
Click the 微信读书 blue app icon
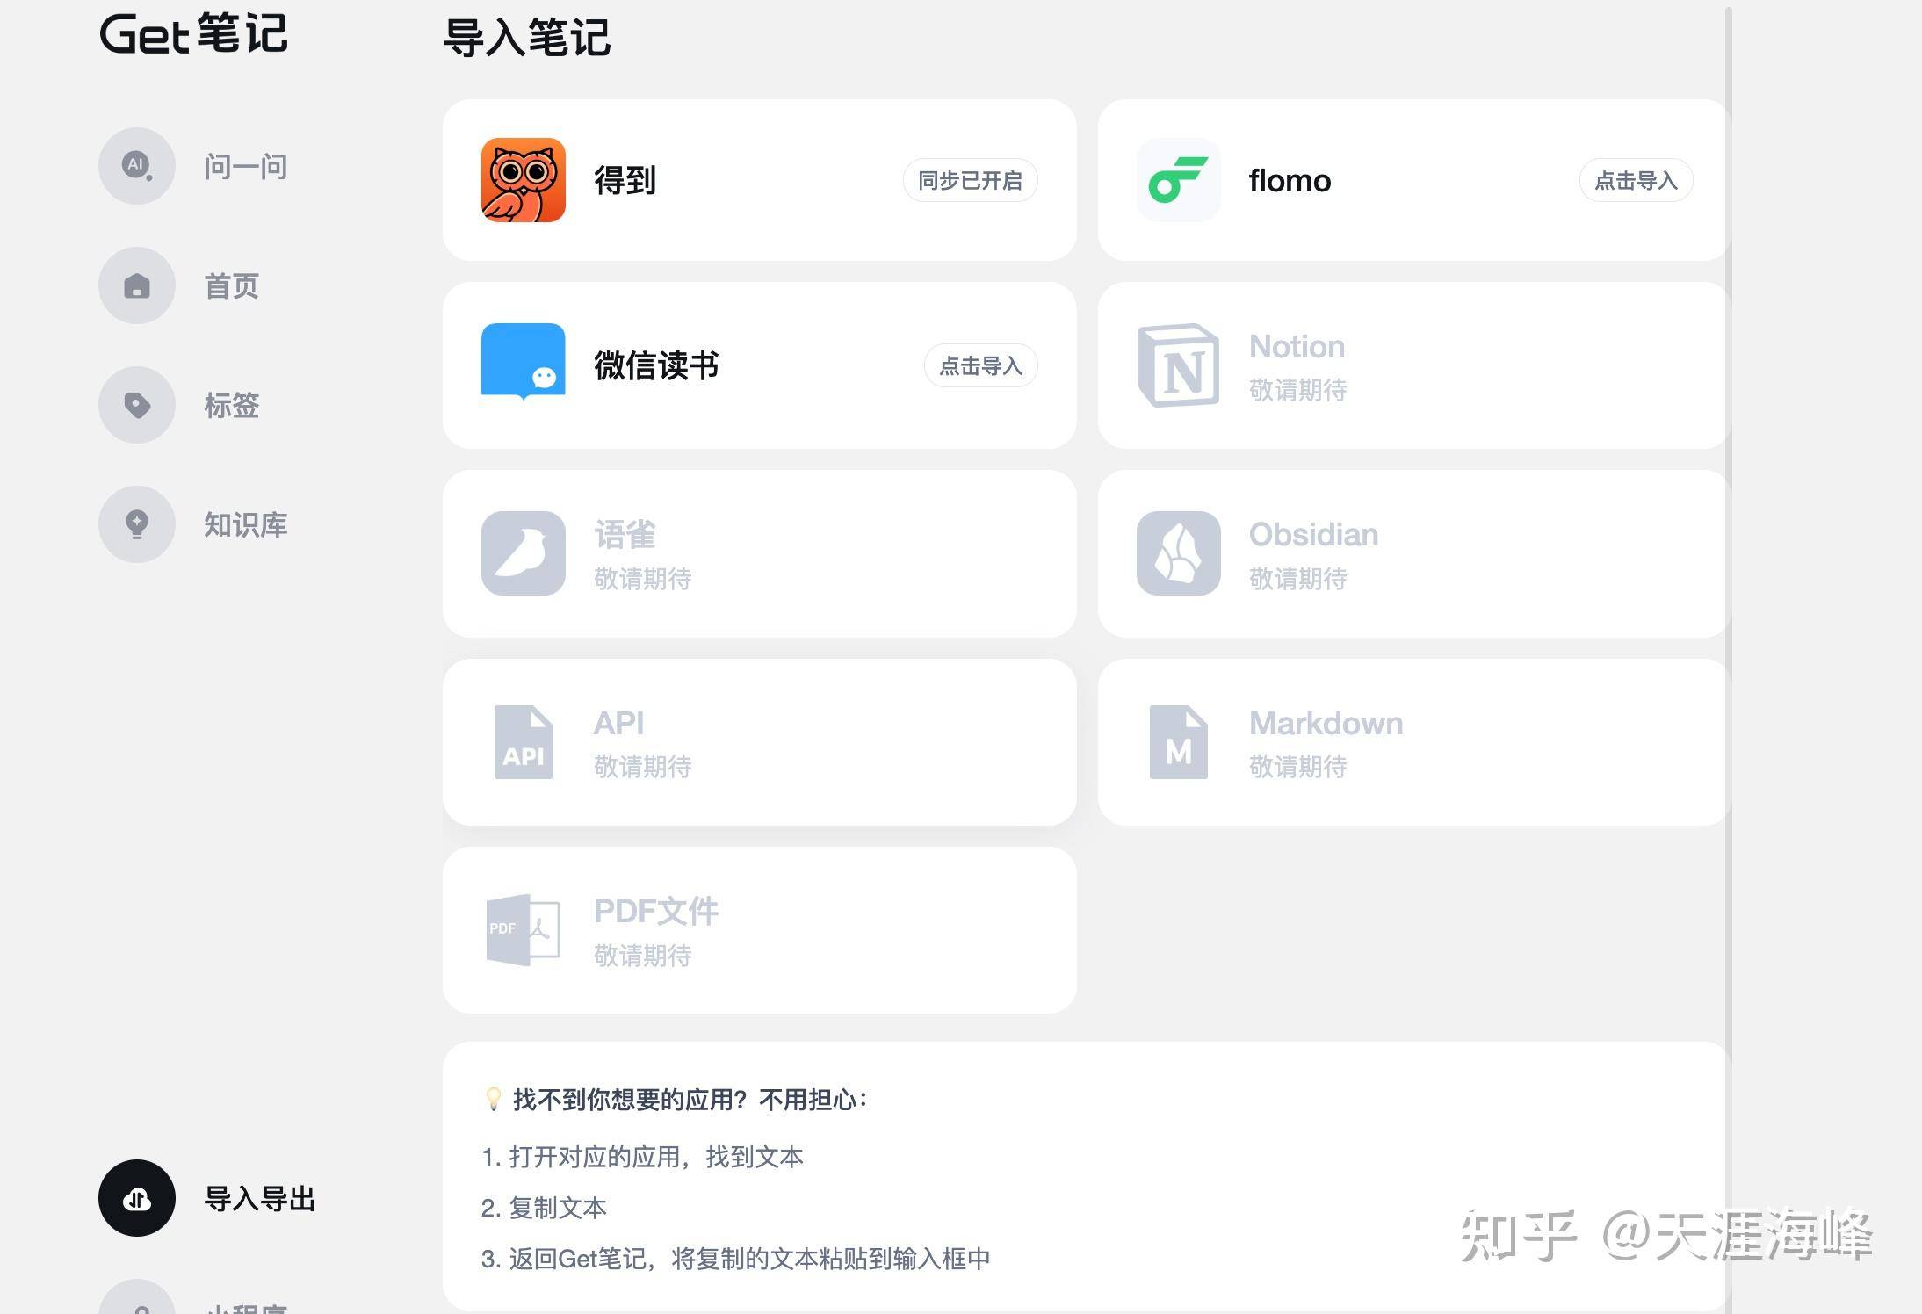click(524, 362)
